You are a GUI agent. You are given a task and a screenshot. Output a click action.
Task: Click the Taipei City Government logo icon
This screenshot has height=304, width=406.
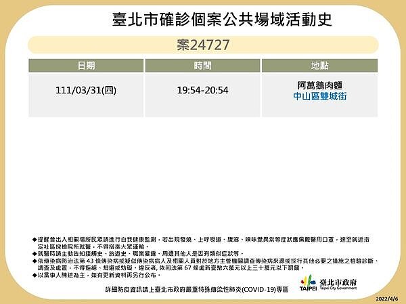point(308,283)
